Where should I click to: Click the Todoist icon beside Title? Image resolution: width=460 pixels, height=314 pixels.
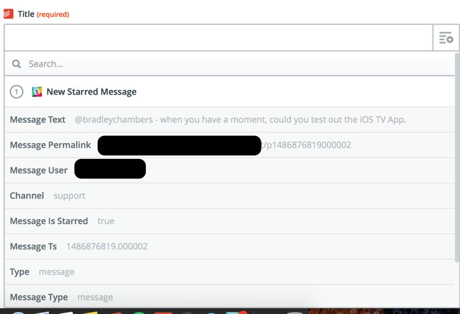tap(8, 14)
